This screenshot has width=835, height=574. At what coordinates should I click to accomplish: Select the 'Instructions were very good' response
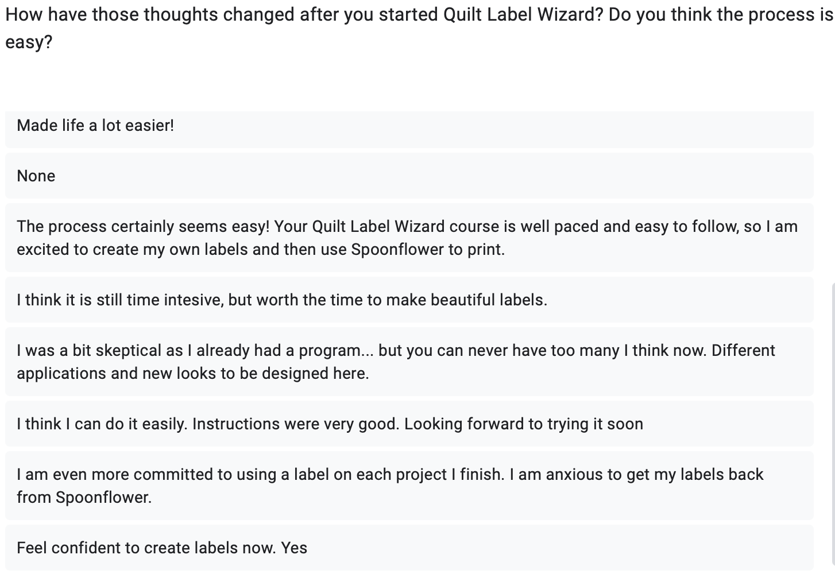[409, 424]
